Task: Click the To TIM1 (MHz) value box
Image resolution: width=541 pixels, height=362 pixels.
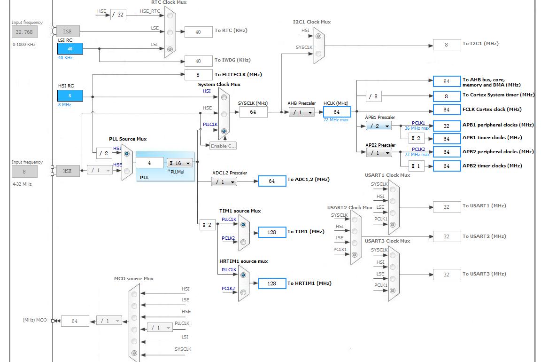Action: coord(272,232)
